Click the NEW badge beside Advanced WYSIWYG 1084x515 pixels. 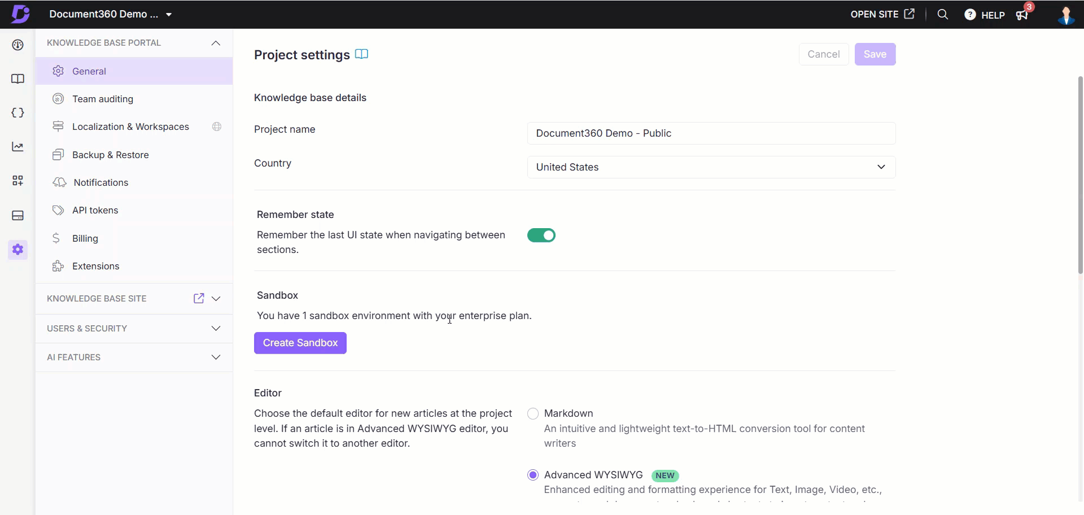point(665,475)
